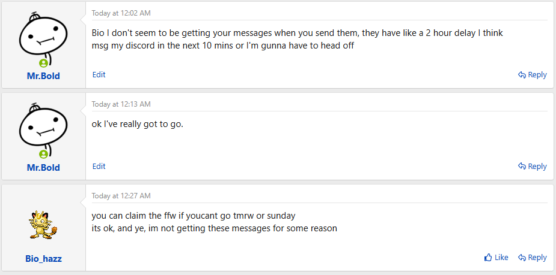Viewport: 556px width, 275px height.
Task: Click the "ok I've really got to go." message text
Action: tap(137, 125)
